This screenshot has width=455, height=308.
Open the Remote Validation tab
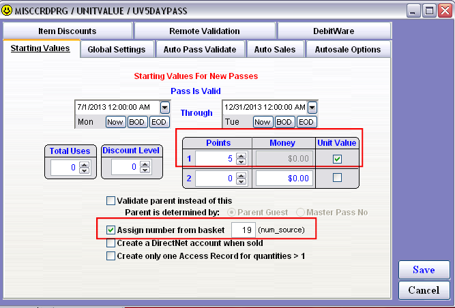(205, 31)
